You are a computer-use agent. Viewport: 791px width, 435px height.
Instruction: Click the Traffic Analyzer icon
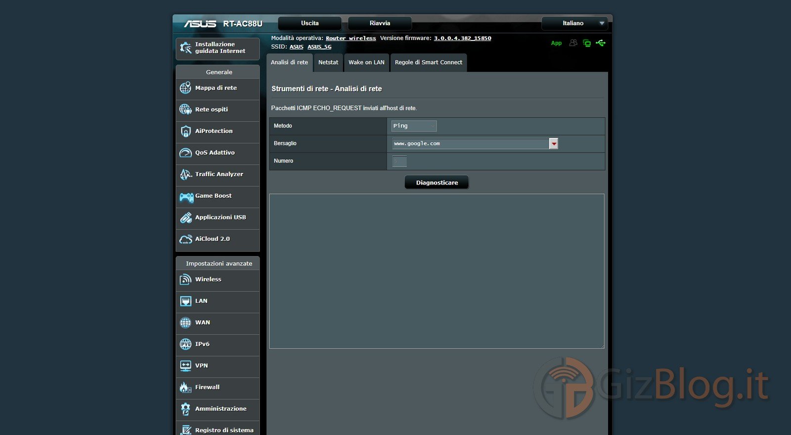[x=185, y=174]
